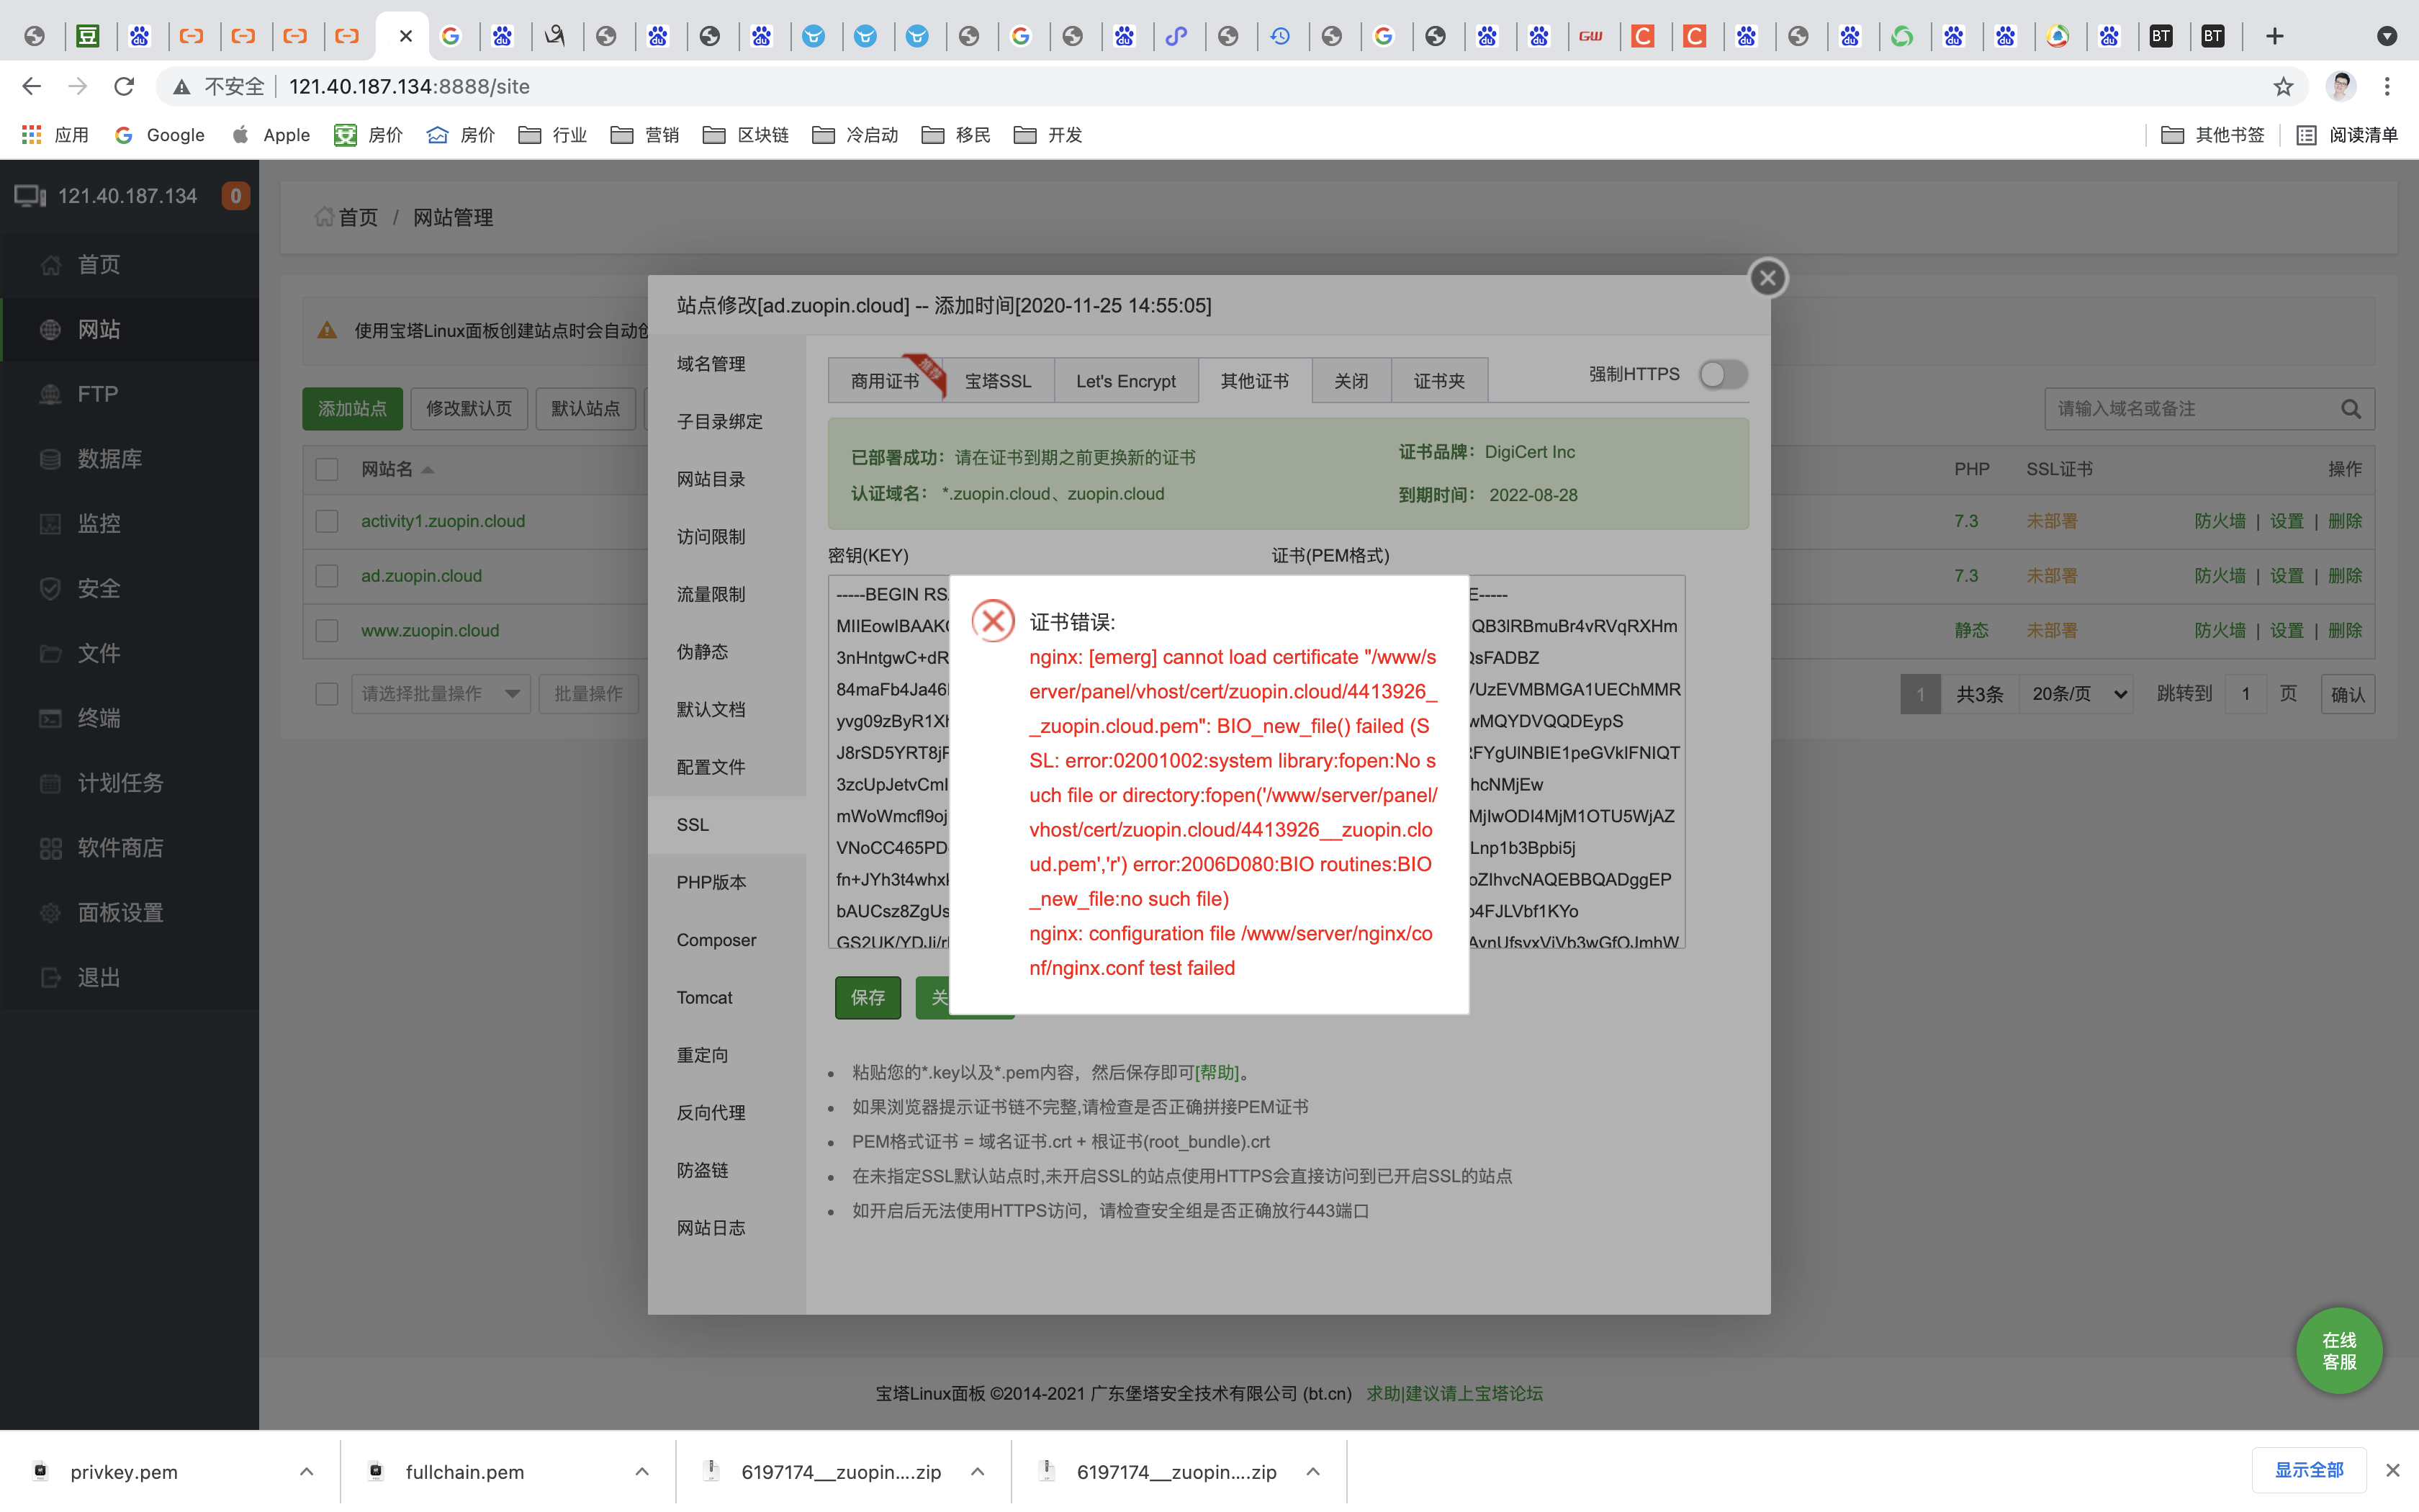Open the 网站 section in sidebar

(x=99, y=329)
